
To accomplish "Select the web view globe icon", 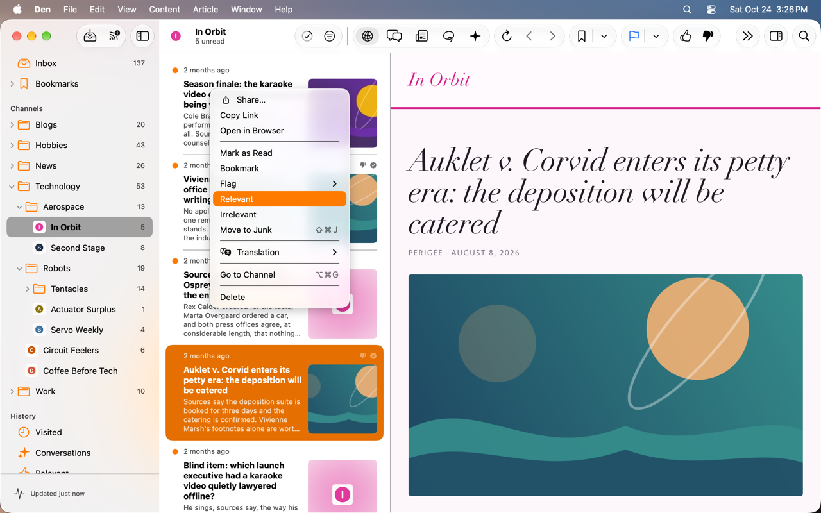I will tap(368, 37).
